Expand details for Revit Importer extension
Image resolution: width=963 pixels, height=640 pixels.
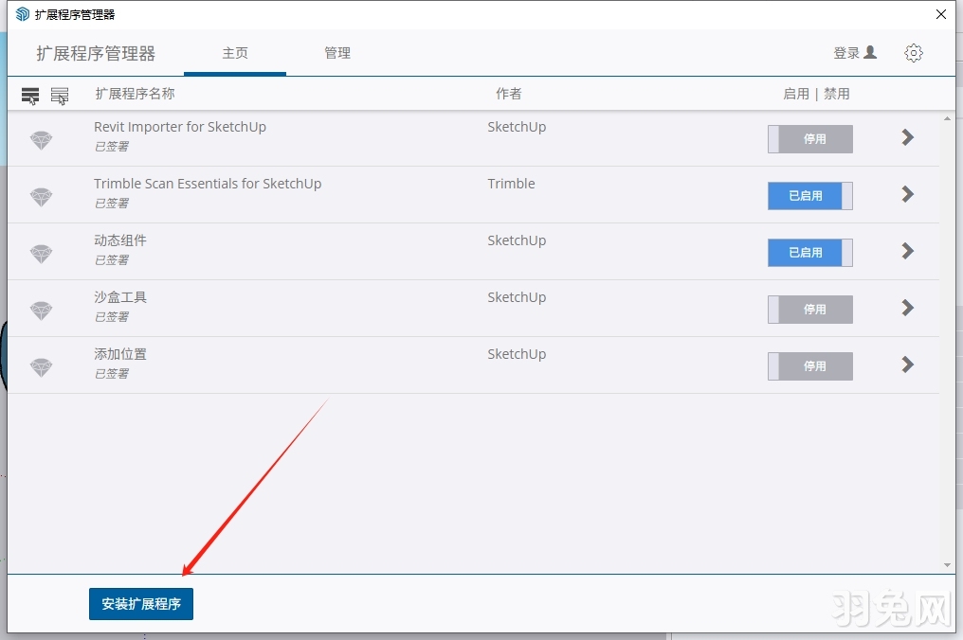(x=907, y=137)
